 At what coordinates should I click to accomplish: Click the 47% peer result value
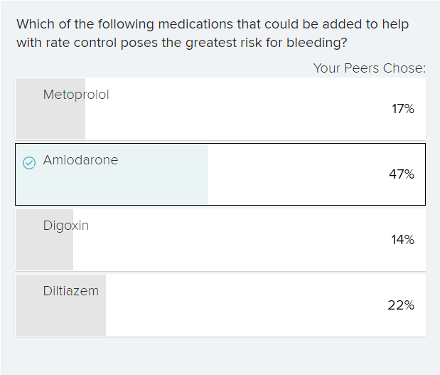coord(402,174)
